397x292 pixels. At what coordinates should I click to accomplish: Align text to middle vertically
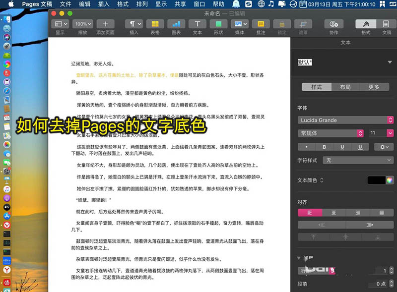pyautogui.click(x=345, y=237)
